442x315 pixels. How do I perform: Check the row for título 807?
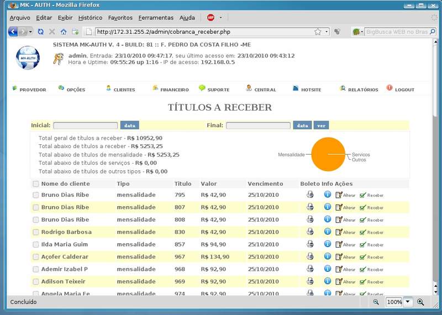(35, 208)
